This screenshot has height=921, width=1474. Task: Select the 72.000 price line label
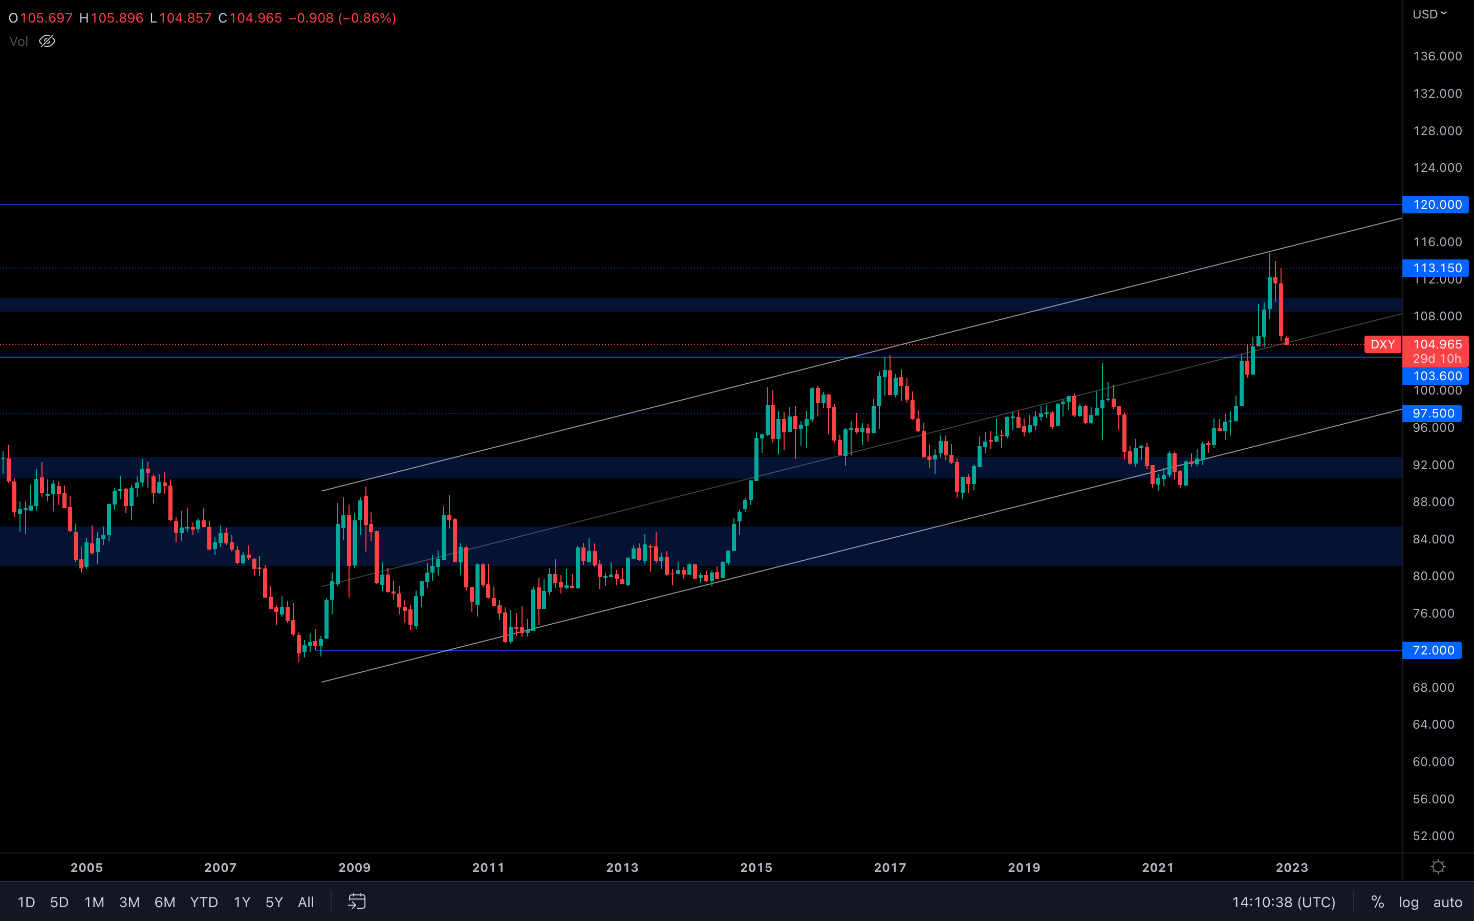[1433, 650]
